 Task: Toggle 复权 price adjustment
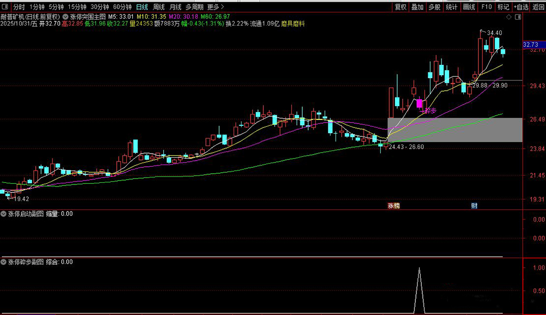[400, 7]
